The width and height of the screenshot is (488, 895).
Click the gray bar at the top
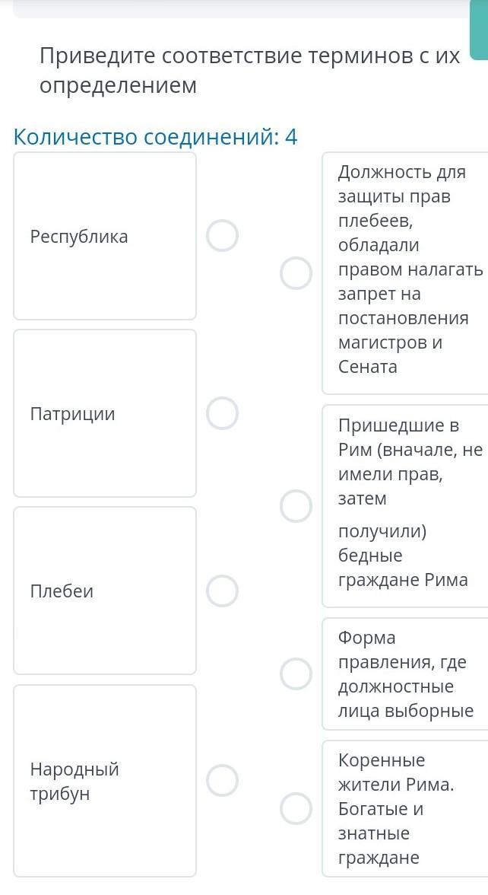243,8
